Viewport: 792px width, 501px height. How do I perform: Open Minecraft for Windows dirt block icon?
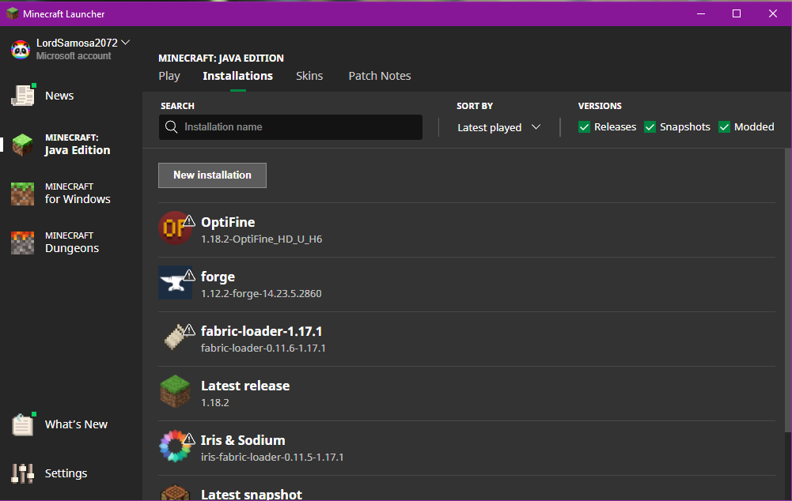tap(22, 194)
